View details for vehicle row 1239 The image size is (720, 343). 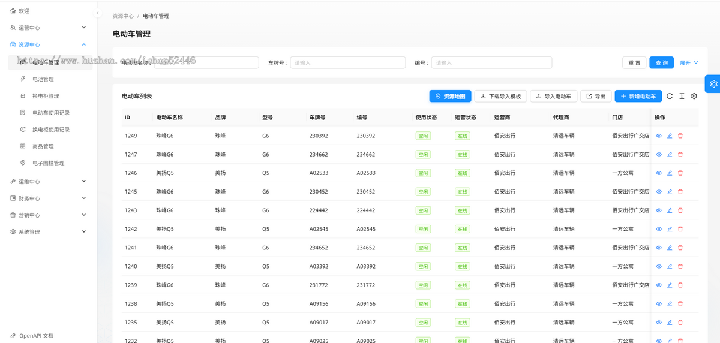[659, 285]
